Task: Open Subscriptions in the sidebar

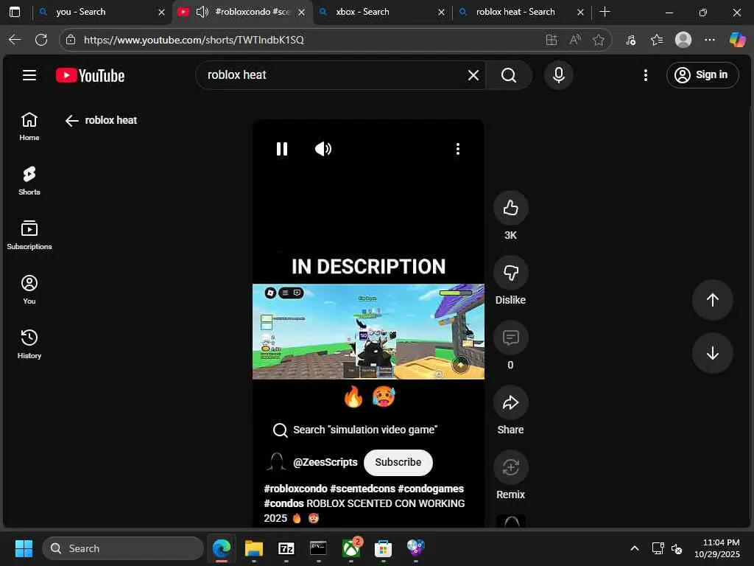Action: (29, 235)
